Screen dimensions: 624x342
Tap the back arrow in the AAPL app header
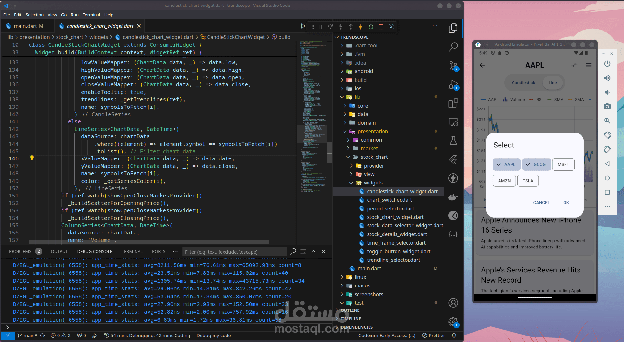click(482, 65)
